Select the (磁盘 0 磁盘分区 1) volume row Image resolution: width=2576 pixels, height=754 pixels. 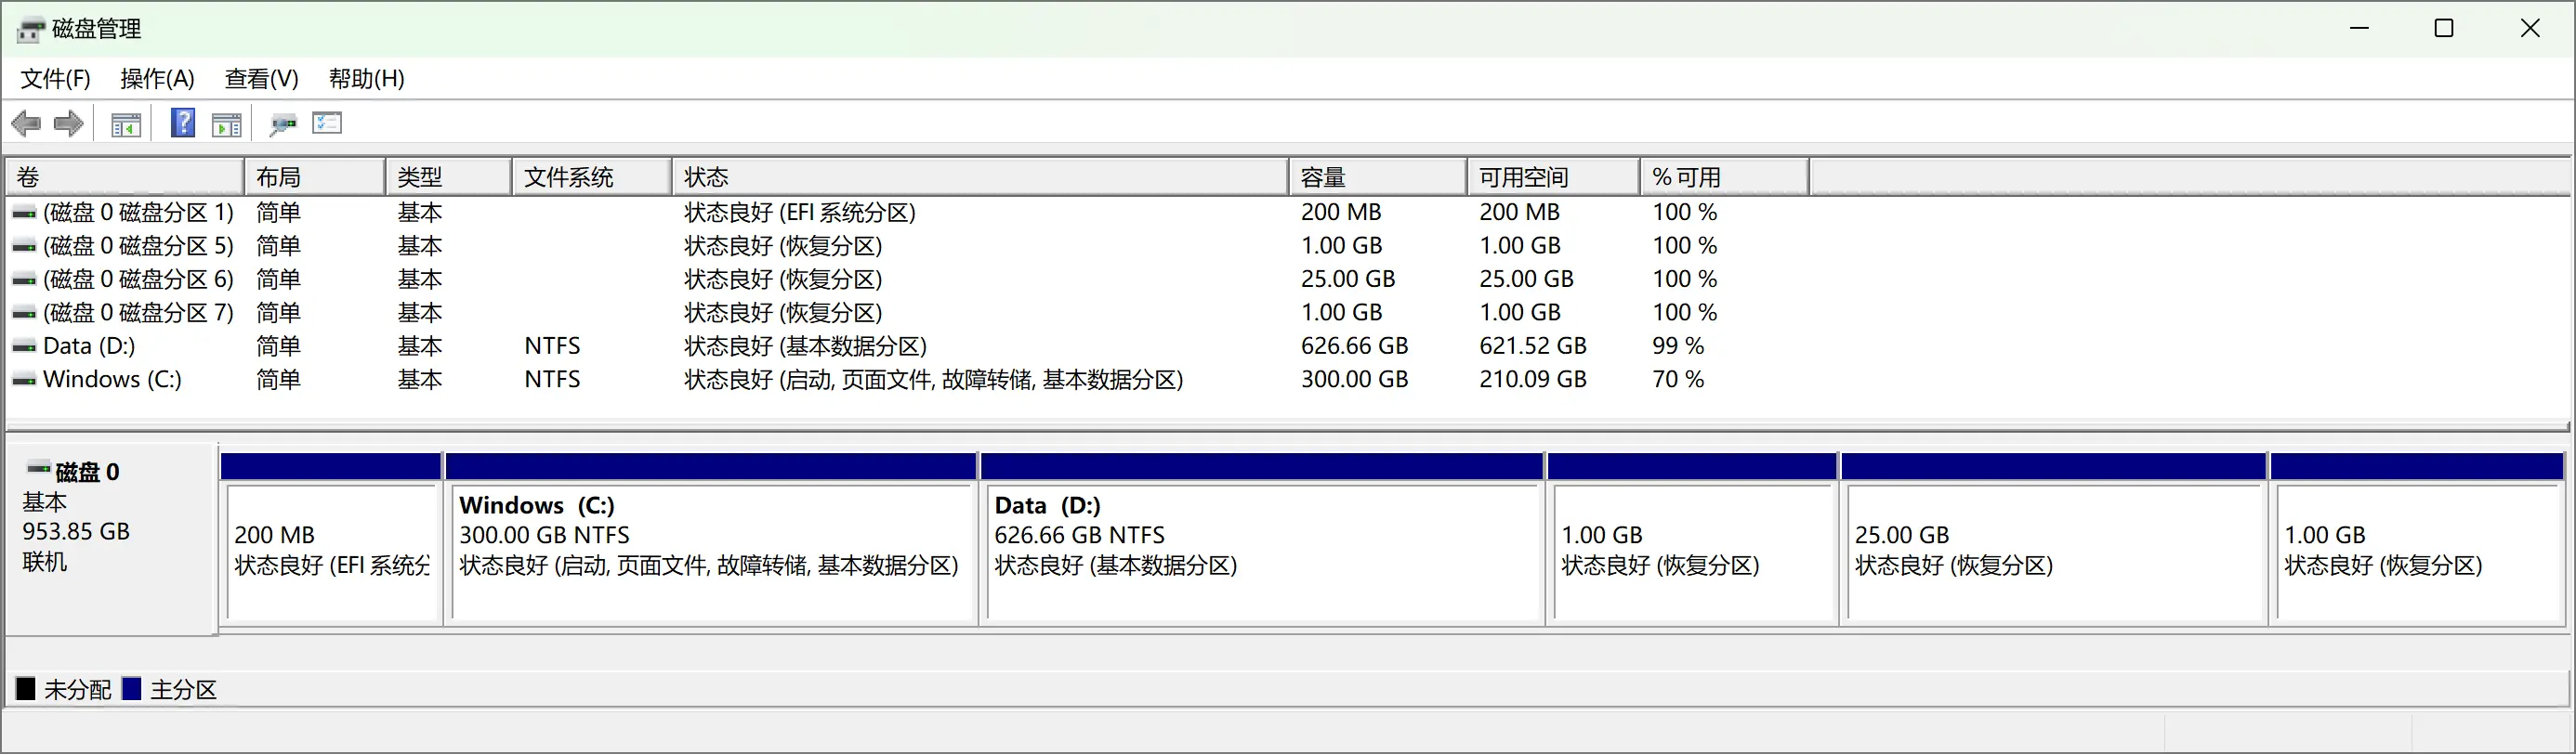(x=138, y=213)
